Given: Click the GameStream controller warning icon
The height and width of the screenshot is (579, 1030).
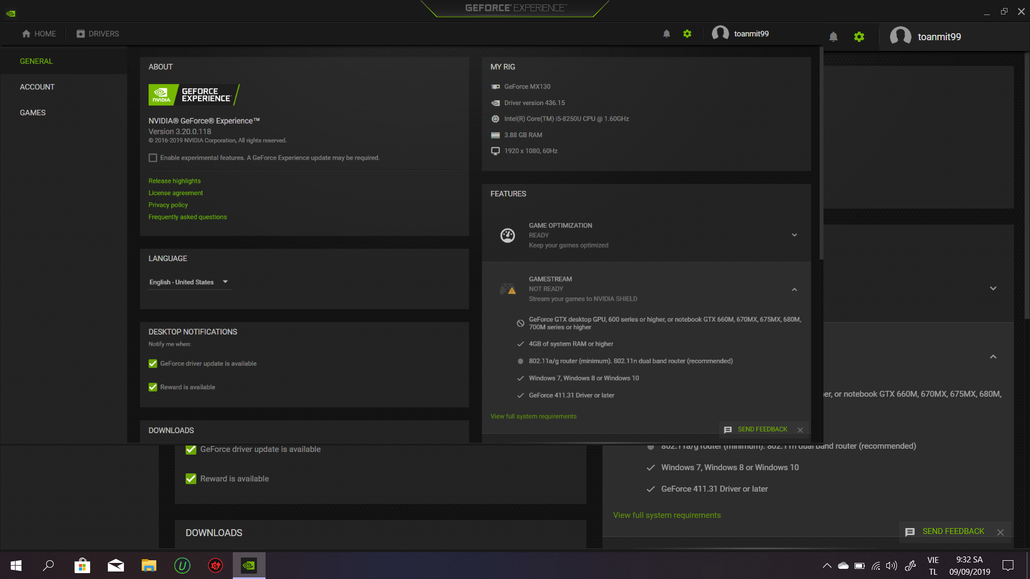Looking at the screenshot, I should click(507, 289).
